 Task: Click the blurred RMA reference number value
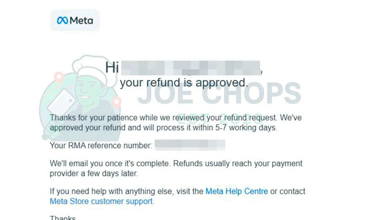click(190, 145)
